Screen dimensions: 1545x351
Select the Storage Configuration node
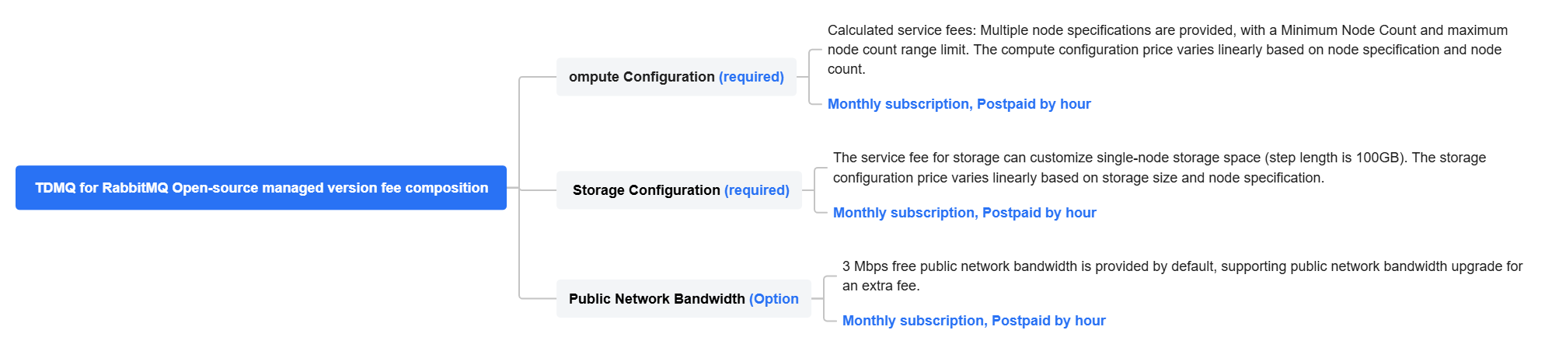click(x=646, y=190)
